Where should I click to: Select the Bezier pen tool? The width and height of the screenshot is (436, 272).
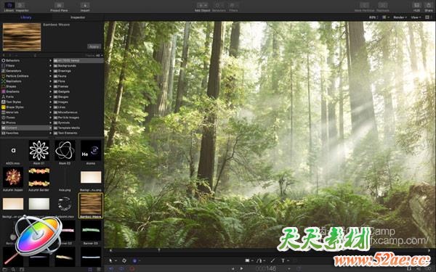pyautogui.click(x=259, y=260)
